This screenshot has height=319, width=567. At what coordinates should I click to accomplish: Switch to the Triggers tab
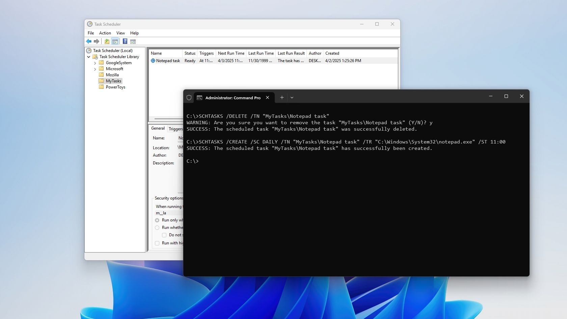[x=175, y=129]
